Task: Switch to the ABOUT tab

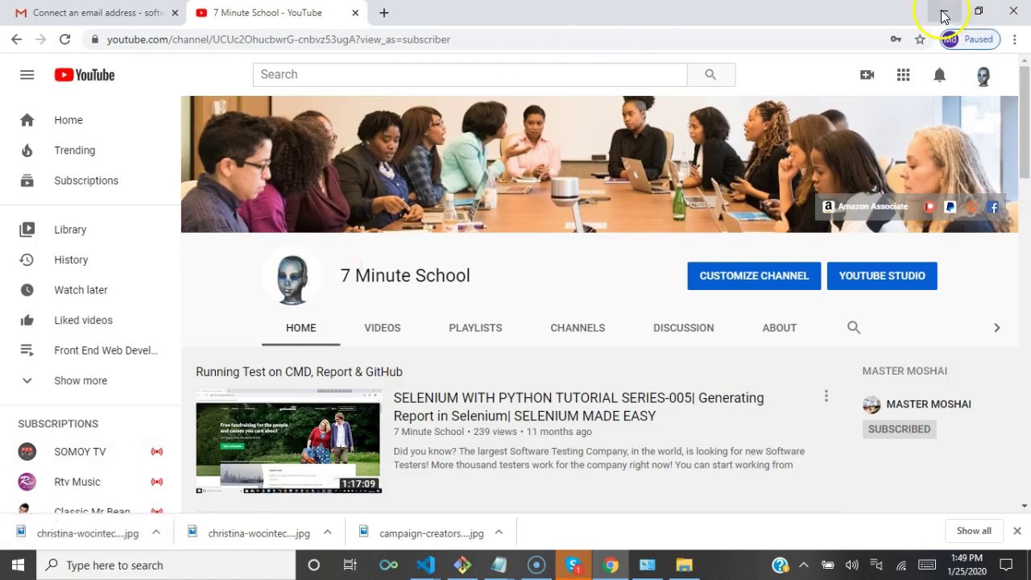Action: pos(780,328)
